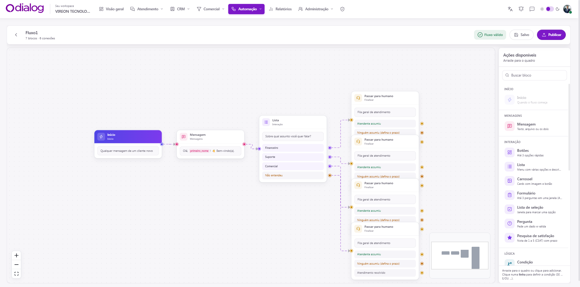The width and height of the screenshot is (580, 287).
Task: Add the Lista block from sidebar
Action: pyautogui.click(x=534, y=167)
